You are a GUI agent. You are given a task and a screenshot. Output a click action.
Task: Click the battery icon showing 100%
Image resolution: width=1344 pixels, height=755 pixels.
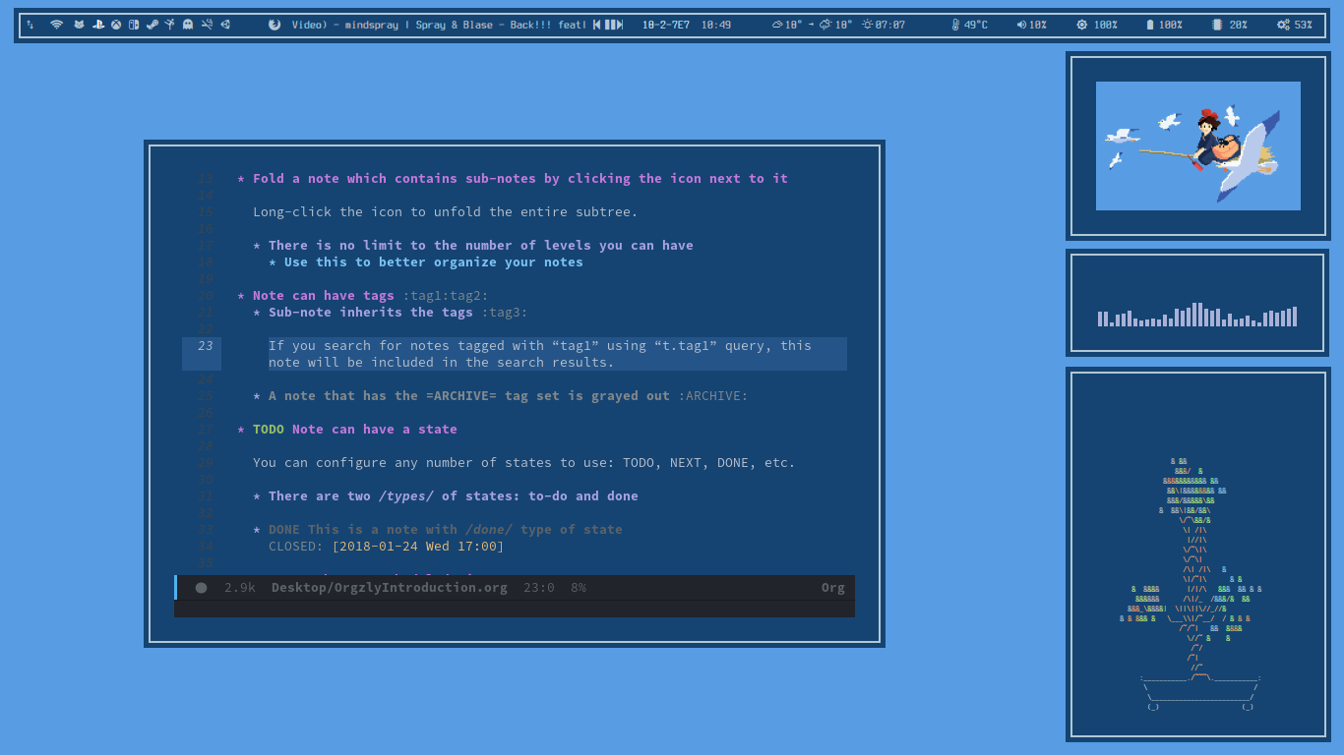[x=1149, y=25]
